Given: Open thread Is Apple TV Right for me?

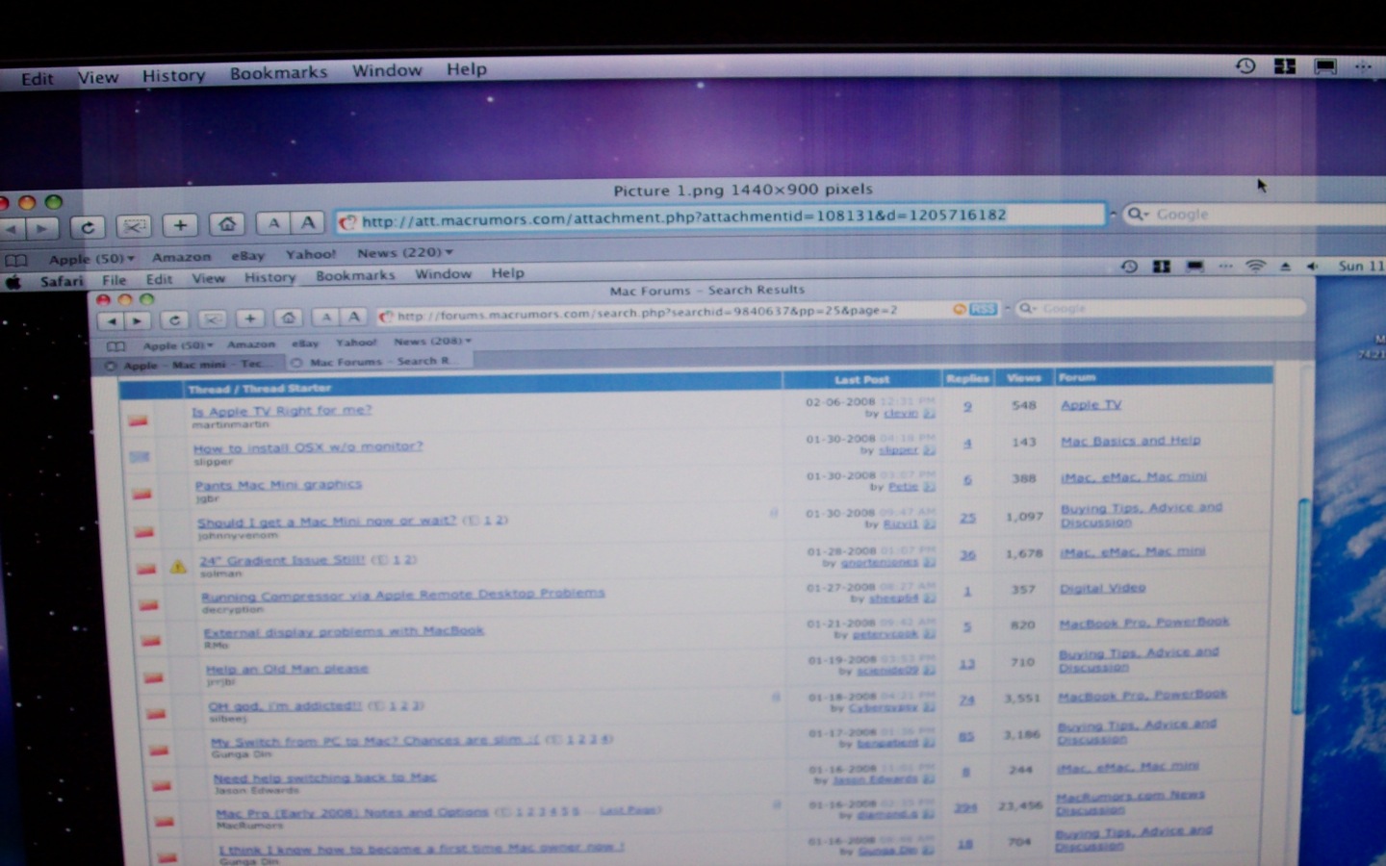Looking at the screenshot, I should 282,411.
